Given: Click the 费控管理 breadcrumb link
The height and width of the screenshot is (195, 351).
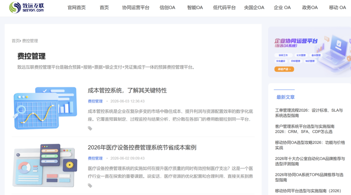Looking at the screenshot, I should tap(30, 41).
